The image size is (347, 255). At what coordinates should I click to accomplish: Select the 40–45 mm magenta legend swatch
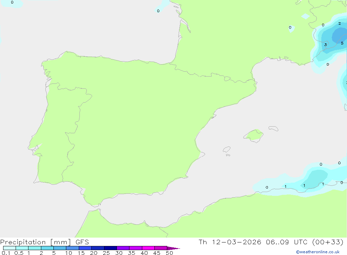[148, 248]
